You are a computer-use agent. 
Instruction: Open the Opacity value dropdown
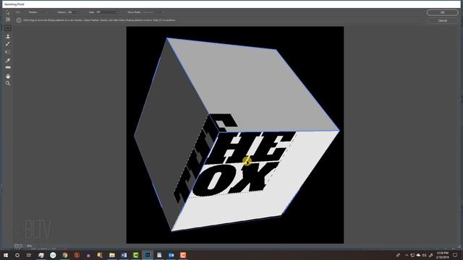pyautogui.click(x=77, y=12)
